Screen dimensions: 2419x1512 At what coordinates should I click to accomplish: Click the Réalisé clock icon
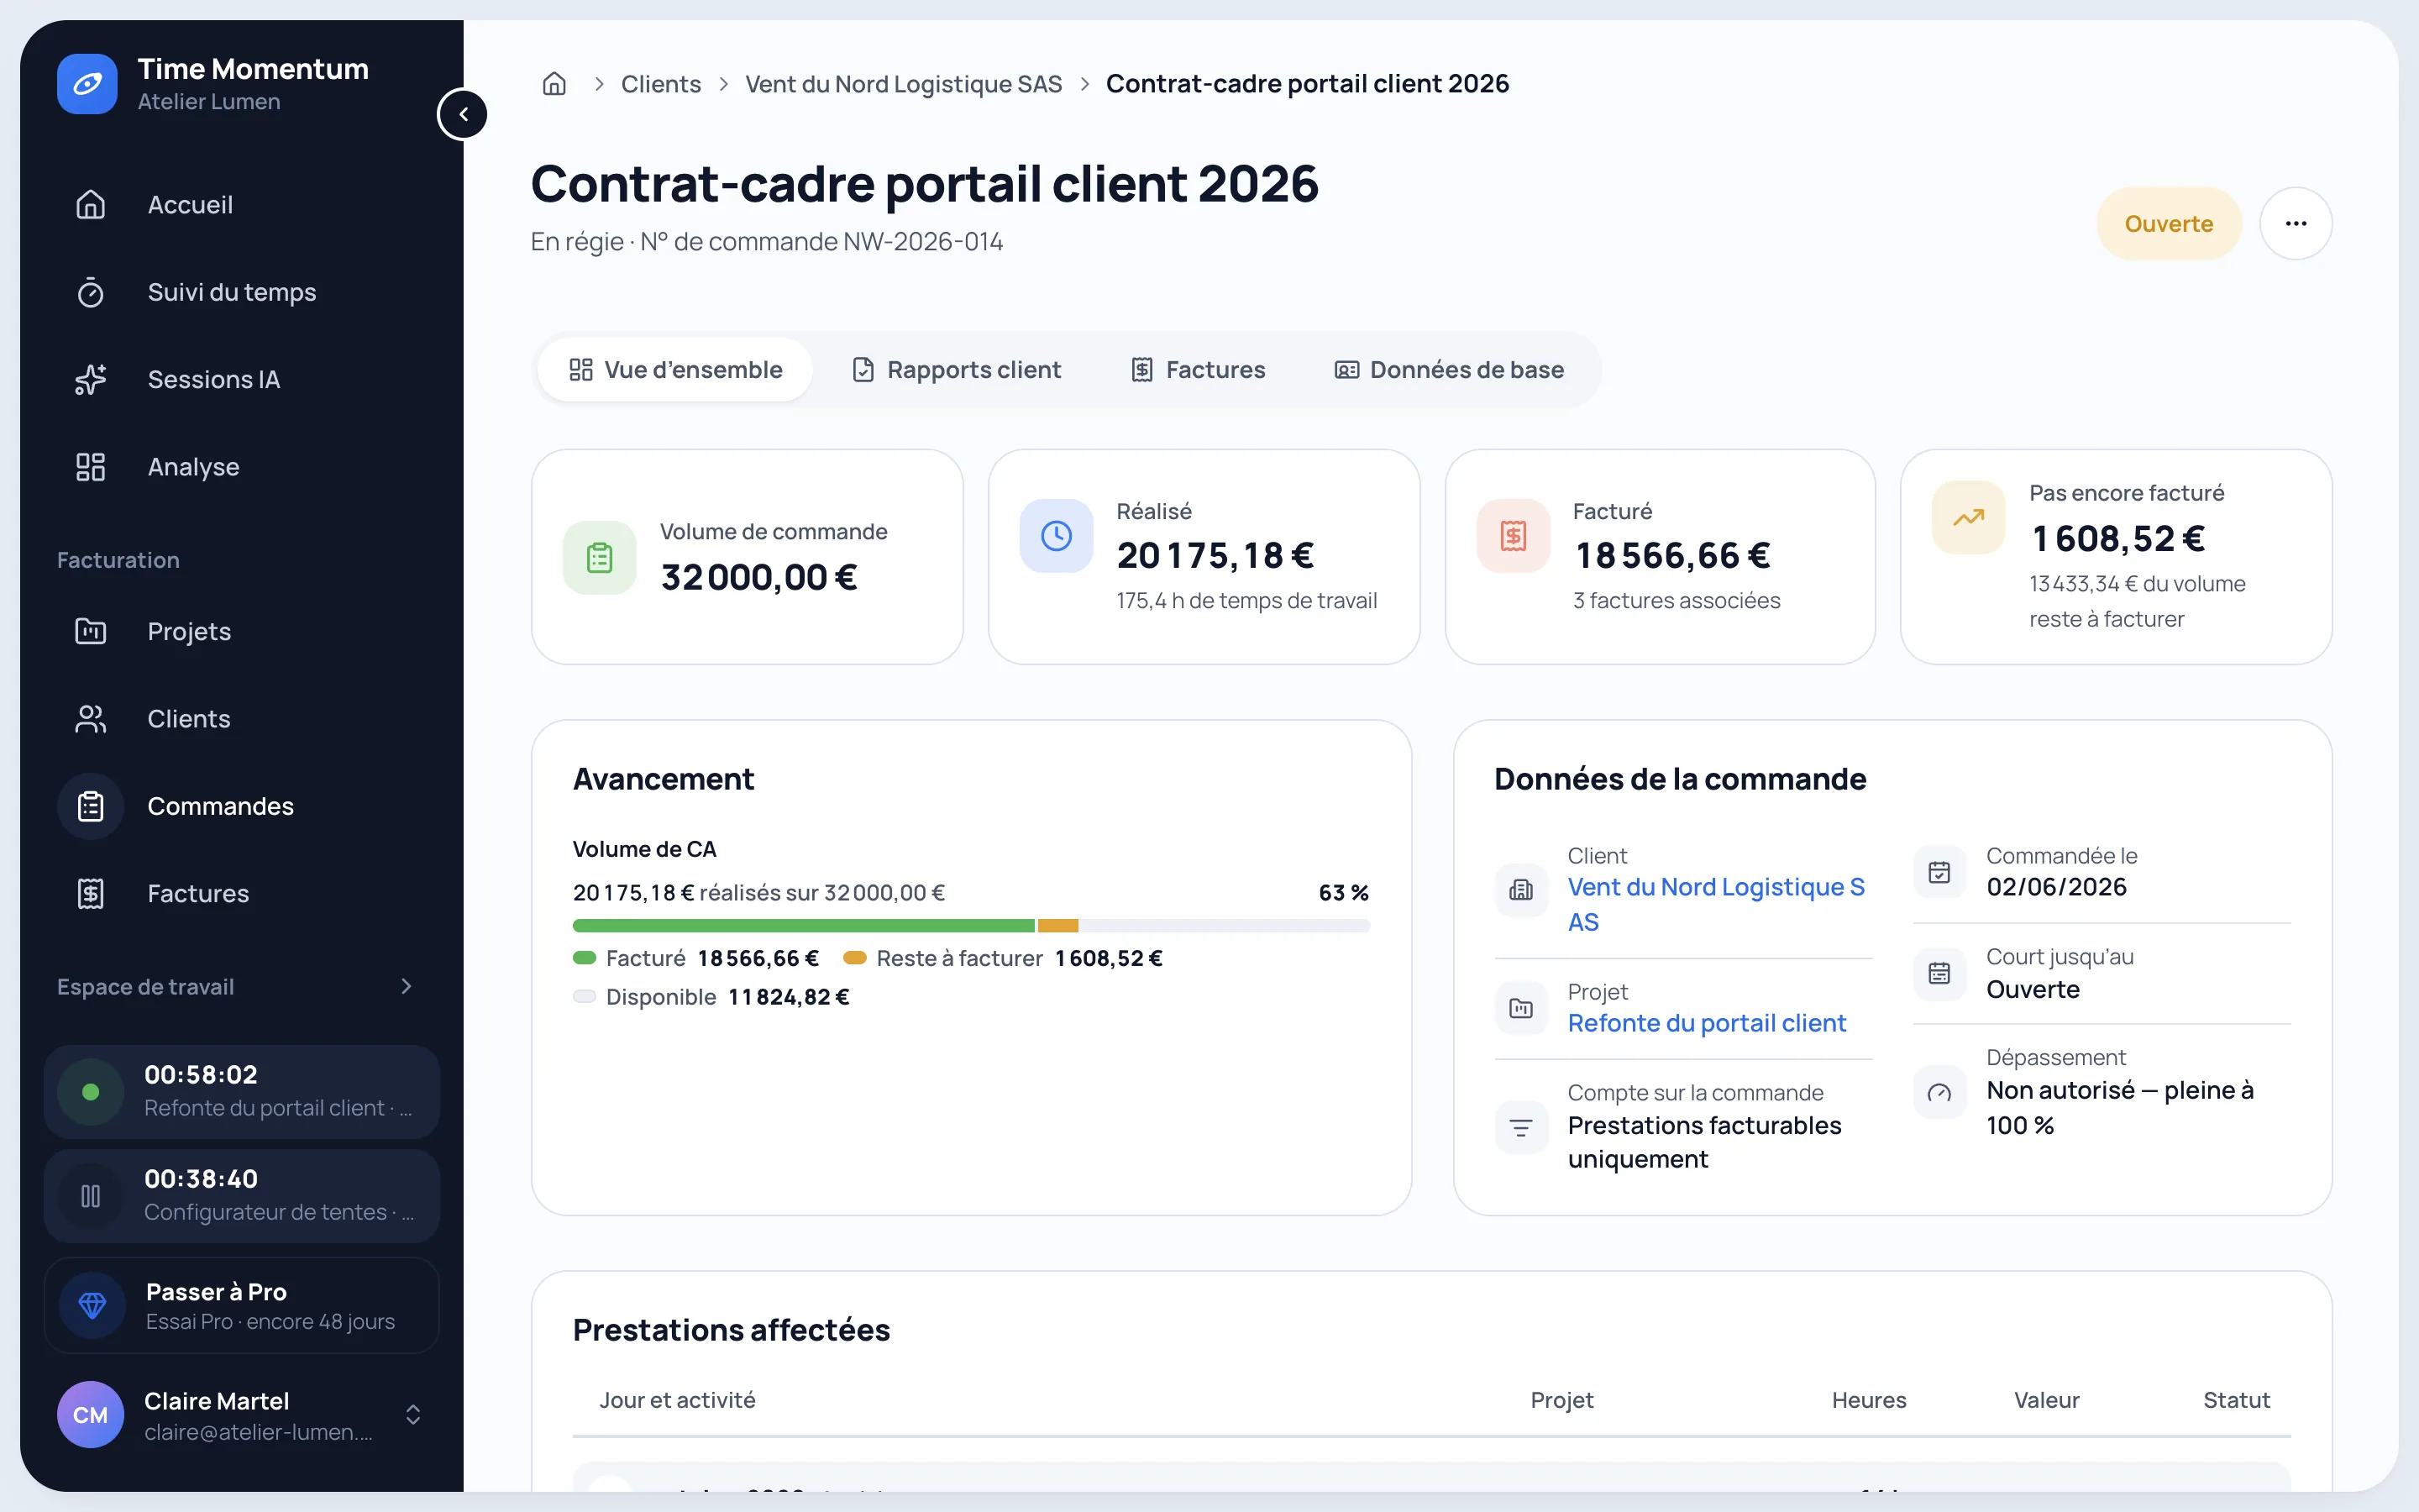[x=1057, y=536]
